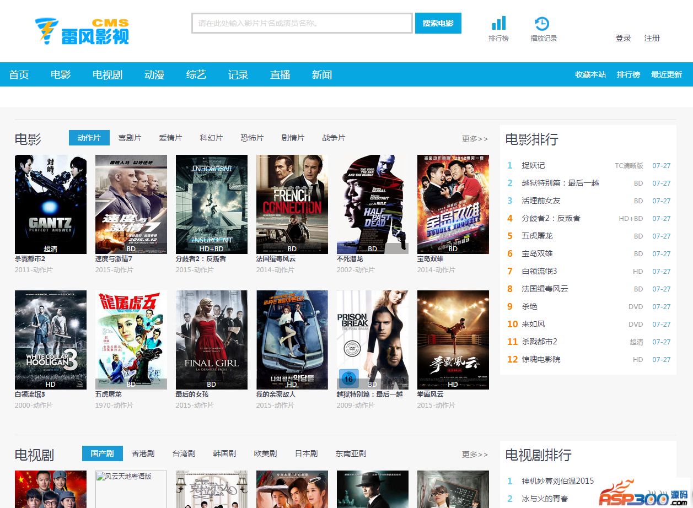Open the Prison Break poster
This screenshot has width=693, height=508.
click(373, 340)
